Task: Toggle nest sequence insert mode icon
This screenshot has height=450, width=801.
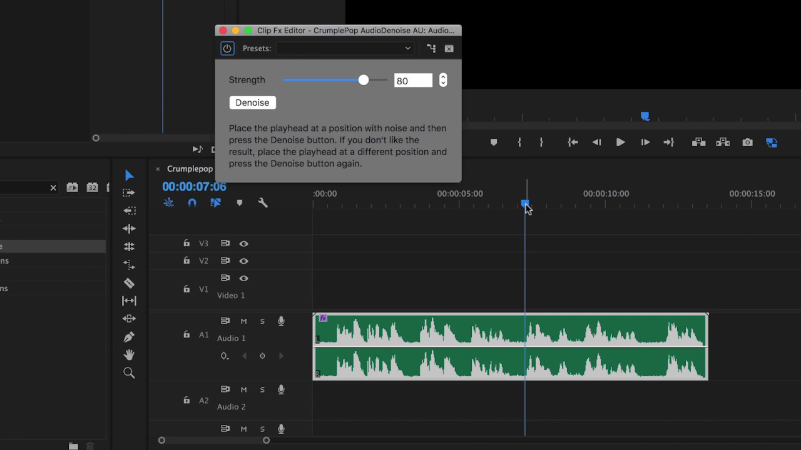Action: (168, 202)
